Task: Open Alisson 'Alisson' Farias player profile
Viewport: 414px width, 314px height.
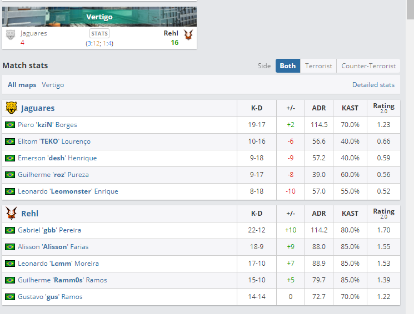Action: [53, 247]
